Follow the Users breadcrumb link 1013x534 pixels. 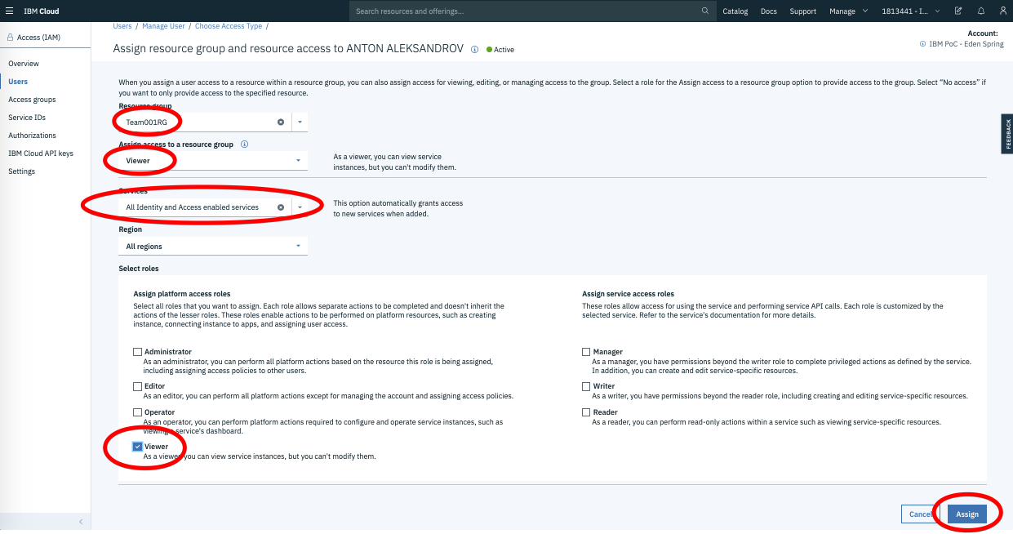[x=122, y=26]
